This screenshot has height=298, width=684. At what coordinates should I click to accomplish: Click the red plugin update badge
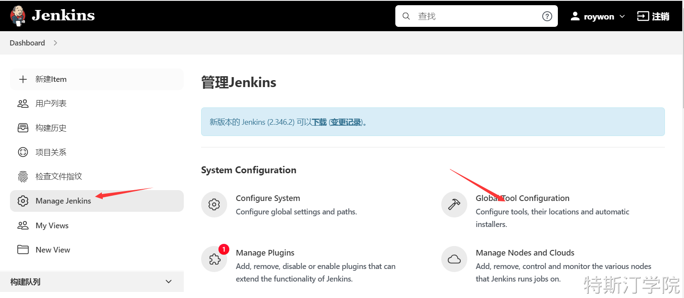tap(224, 249)
